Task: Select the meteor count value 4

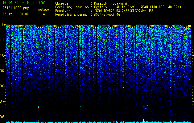Action: (44, 14)
